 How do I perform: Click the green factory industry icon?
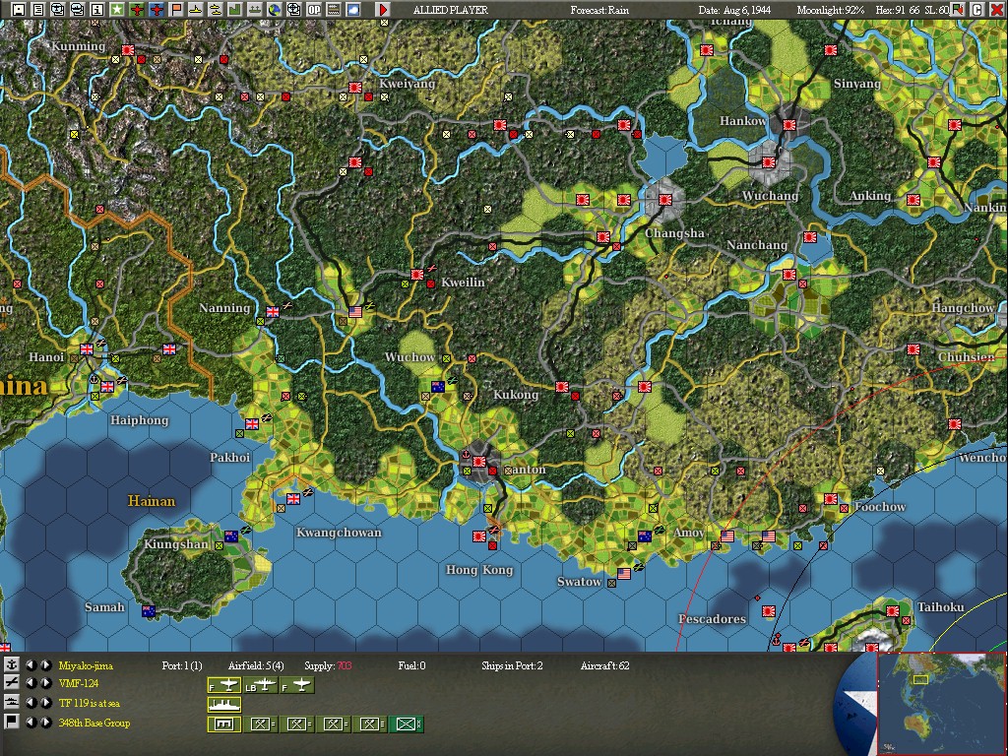click(x=234, y=9)
